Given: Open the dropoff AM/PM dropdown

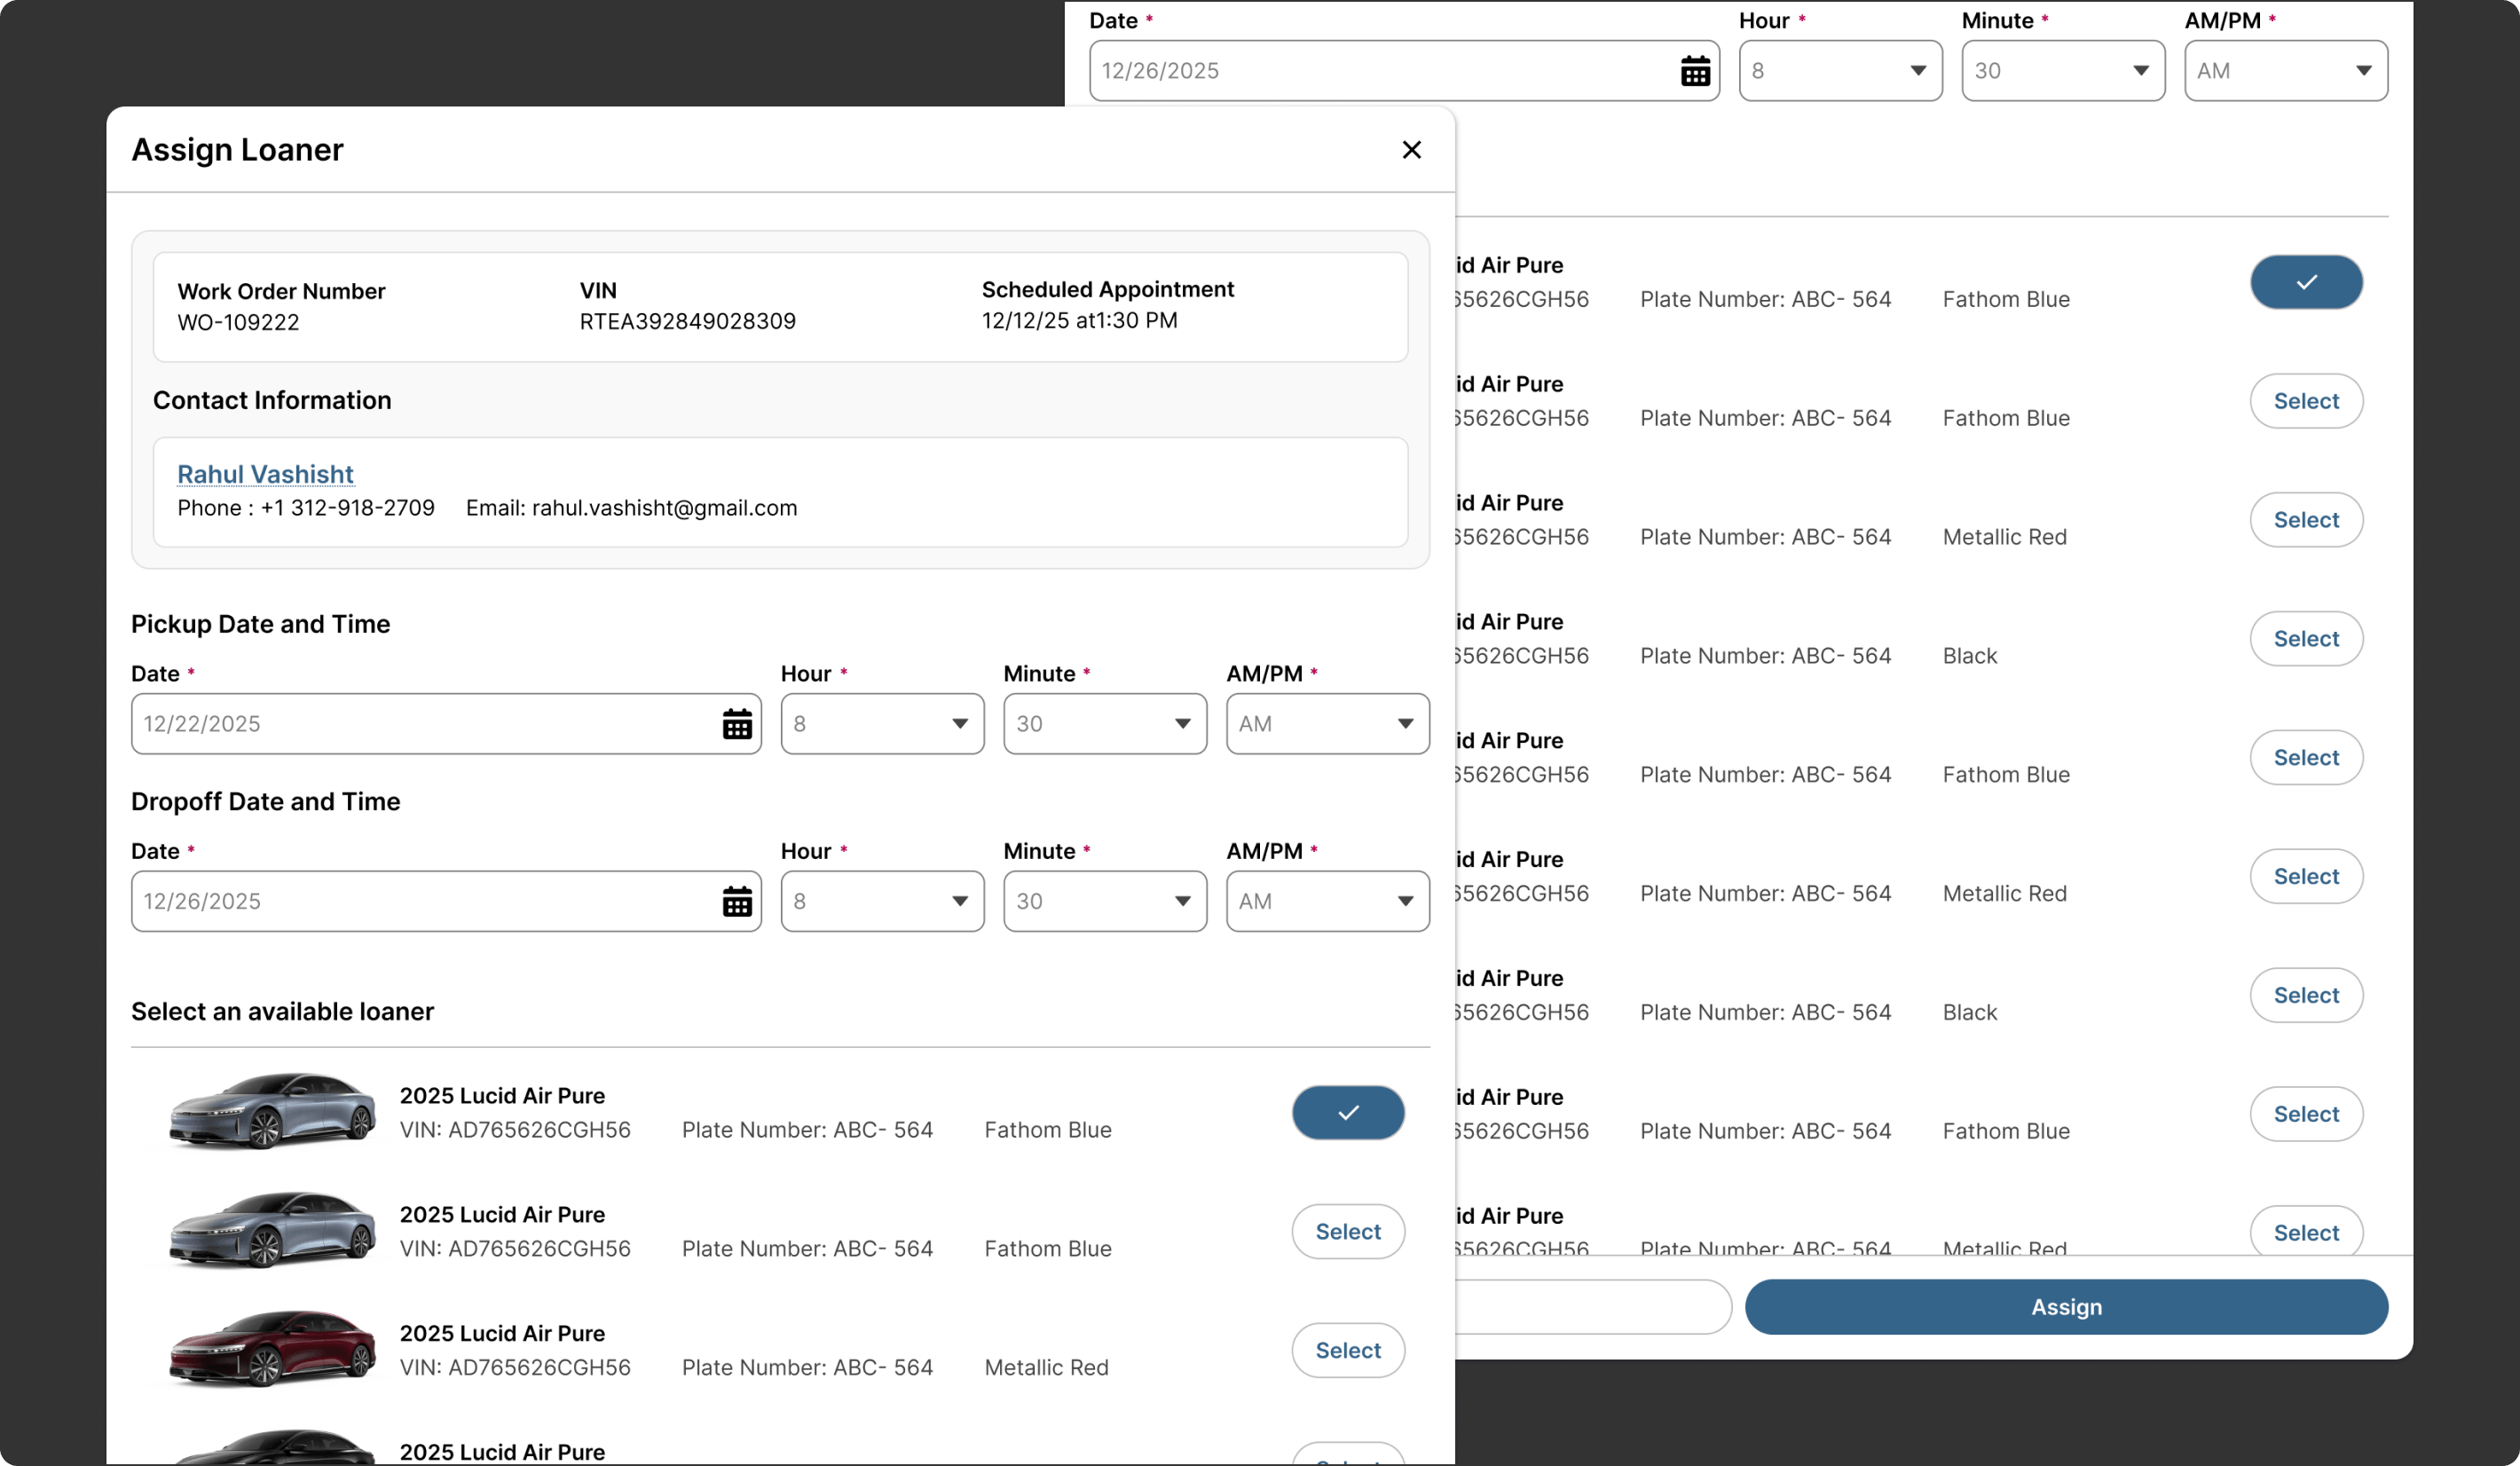Looking at the screenshot, I should point(1327,902).
